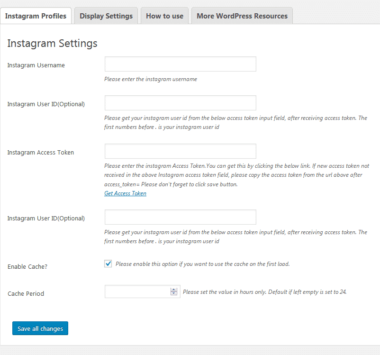380x355 pixels.
Task: Click the Instagram Access Token label
Action: 41,152
